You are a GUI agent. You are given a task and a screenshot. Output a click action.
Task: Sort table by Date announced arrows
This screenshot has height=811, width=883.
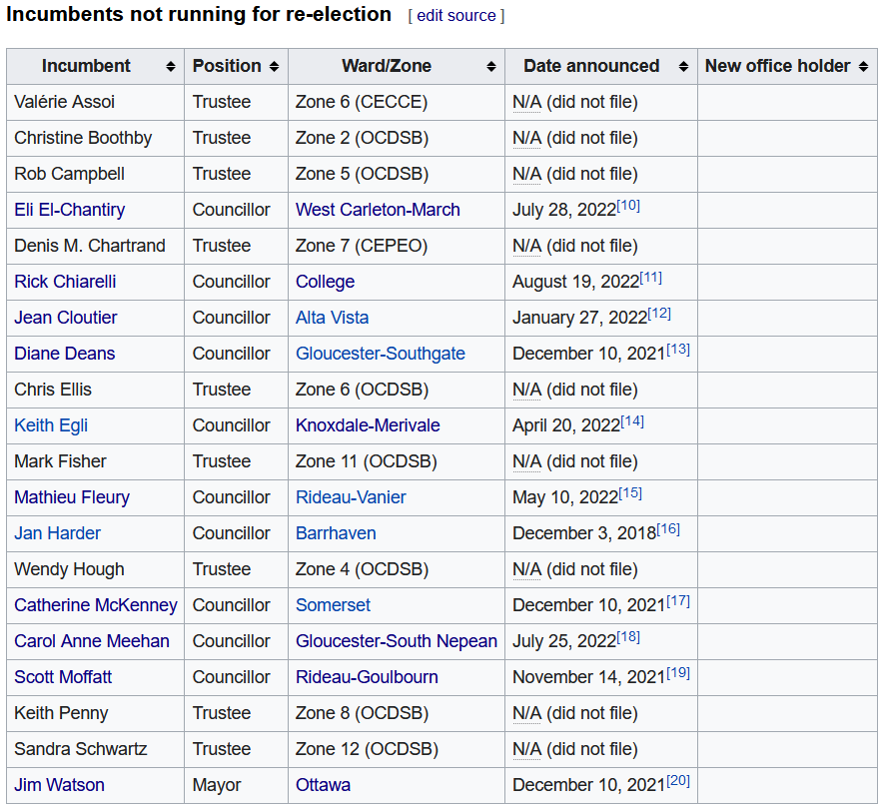point(683,67)
